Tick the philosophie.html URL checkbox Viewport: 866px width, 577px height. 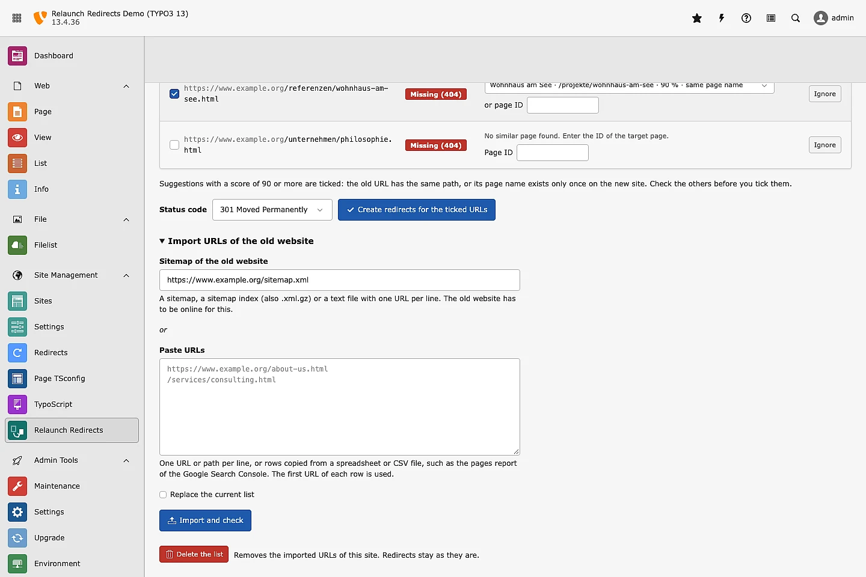pos(174,145)
